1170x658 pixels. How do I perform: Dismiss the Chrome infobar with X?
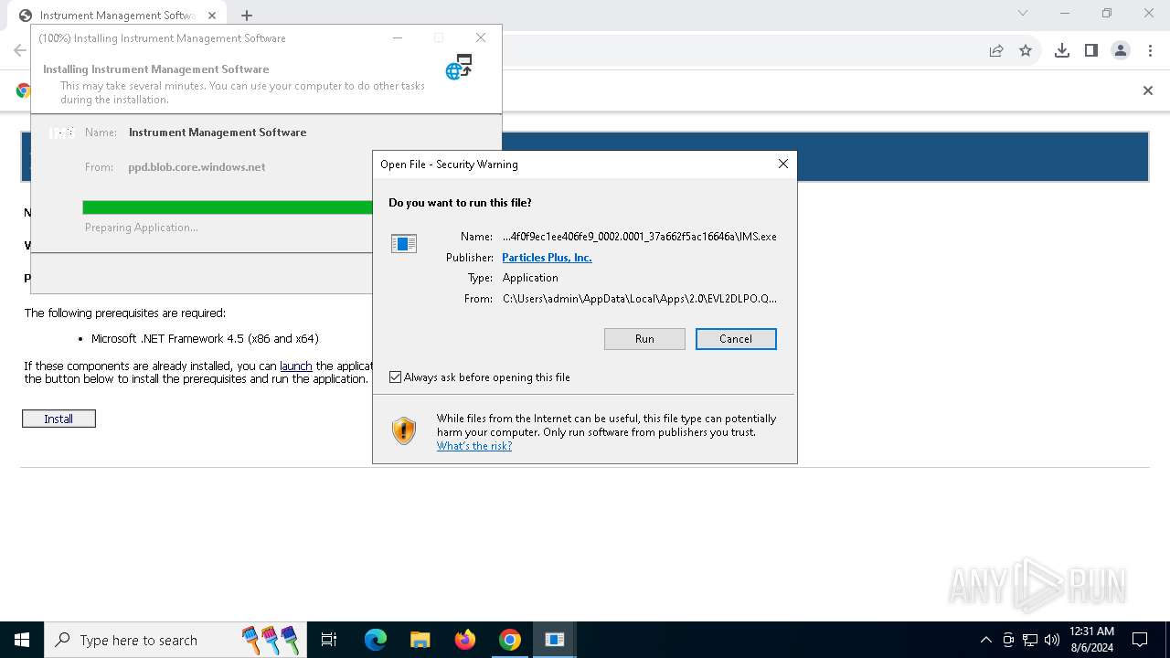coord(1148,90)
